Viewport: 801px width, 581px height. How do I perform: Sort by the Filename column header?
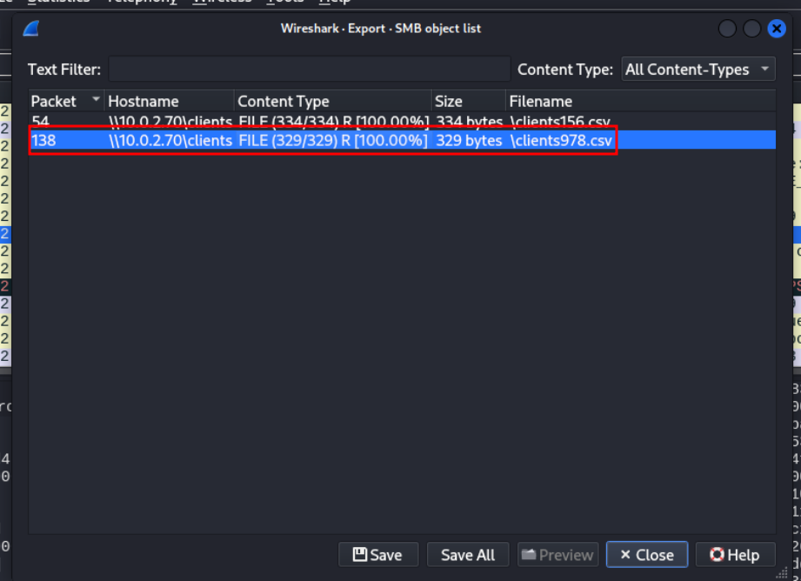point(641,101)
